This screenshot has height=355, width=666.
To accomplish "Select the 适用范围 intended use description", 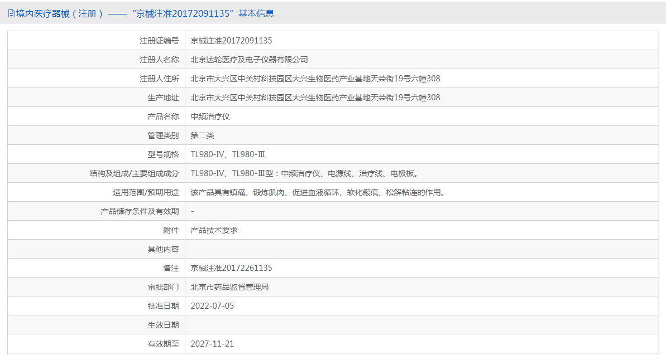I will (319, 192).
